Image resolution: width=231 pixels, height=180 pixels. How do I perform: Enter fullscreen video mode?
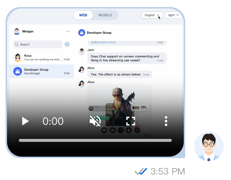pyautogui.click(x=131, y=121)
